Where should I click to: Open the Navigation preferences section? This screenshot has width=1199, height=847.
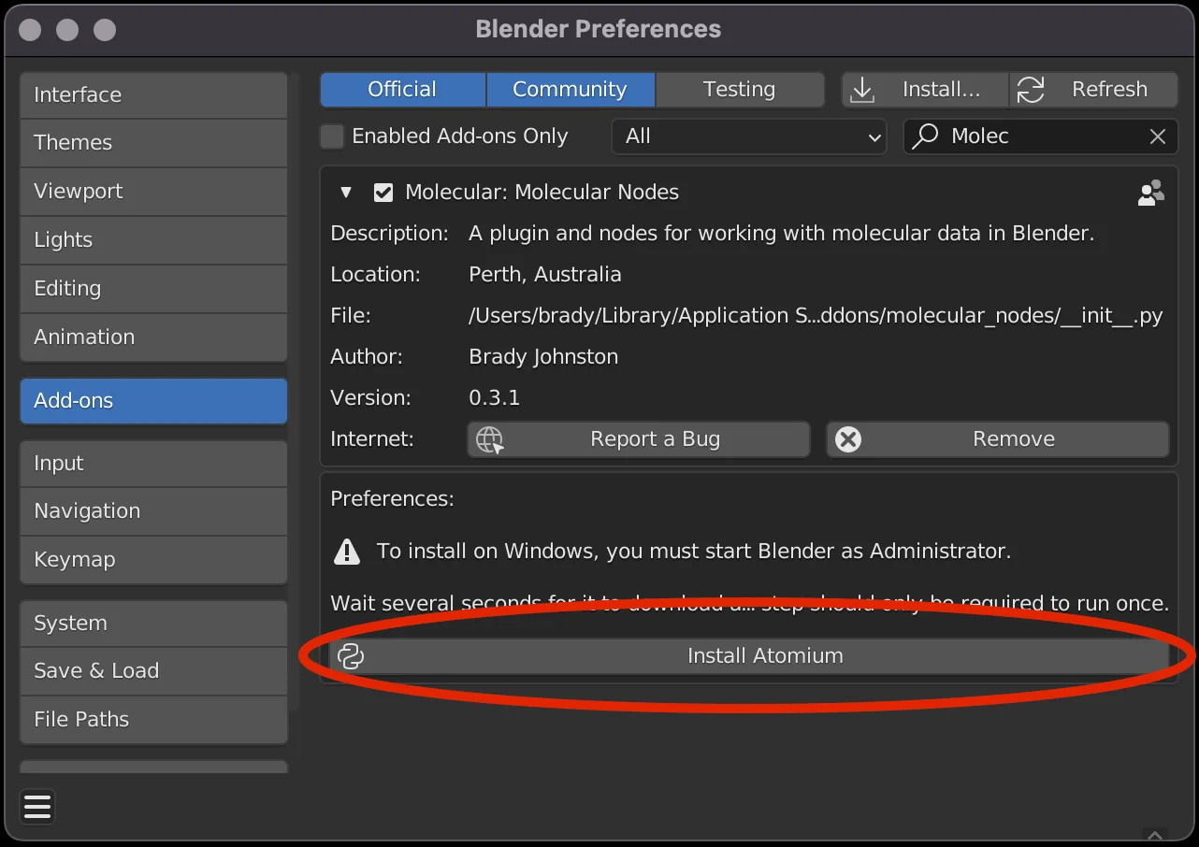(x=153, y=511)
